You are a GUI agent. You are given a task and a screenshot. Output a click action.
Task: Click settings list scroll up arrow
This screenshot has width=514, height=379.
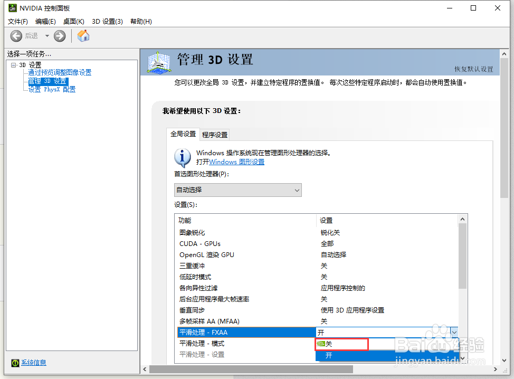pos(462,219)
